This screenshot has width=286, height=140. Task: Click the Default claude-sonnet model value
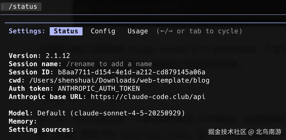(x=111, y=113)
